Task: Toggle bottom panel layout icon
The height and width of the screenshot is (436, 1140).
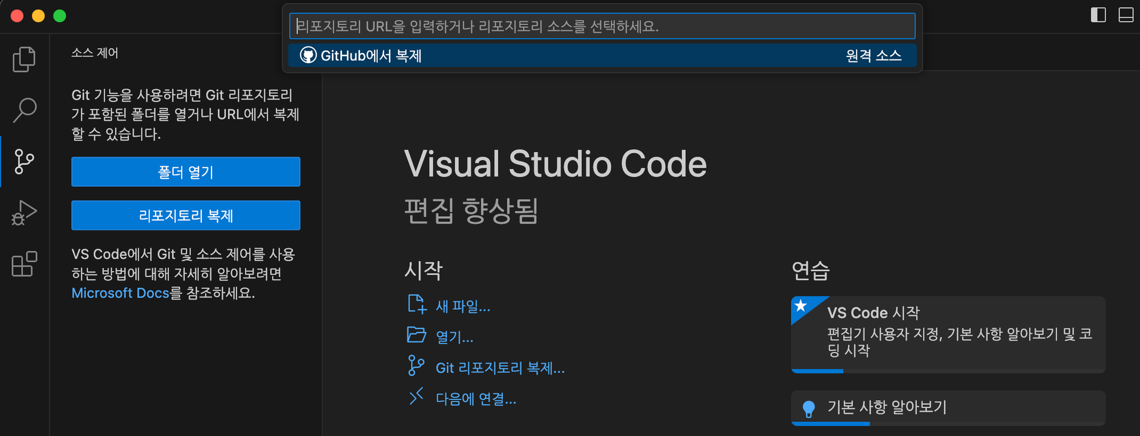Action: point(1126,15)
